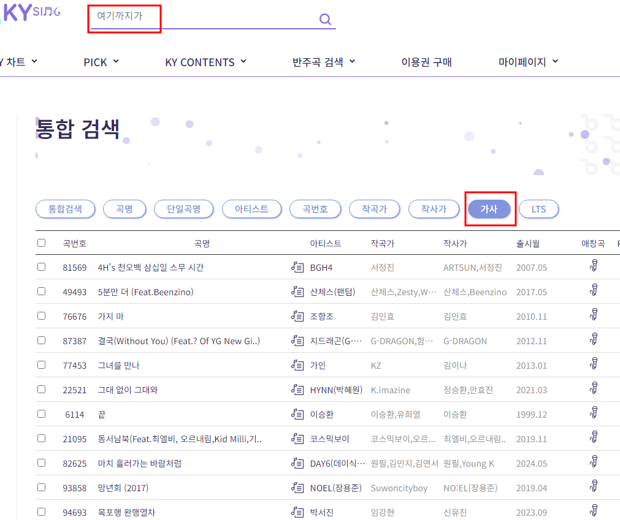Open the PICK menu
The width and height of the screenshot is (620, 520).
(x=100, y=61)
